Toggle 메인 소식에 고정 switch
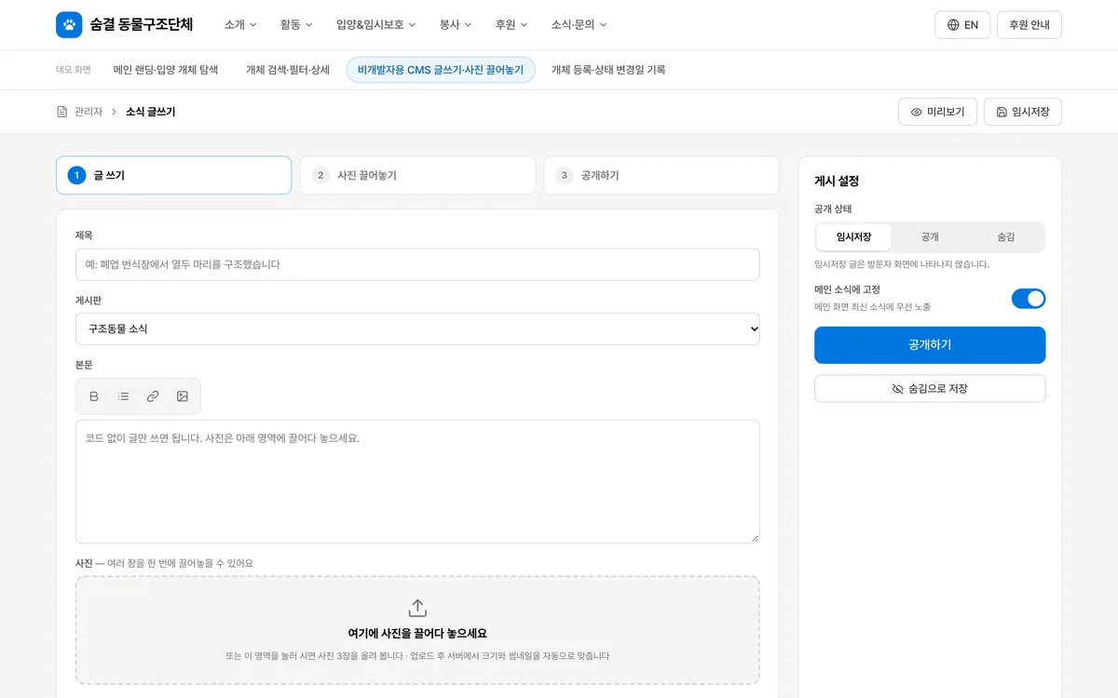 1029,299
